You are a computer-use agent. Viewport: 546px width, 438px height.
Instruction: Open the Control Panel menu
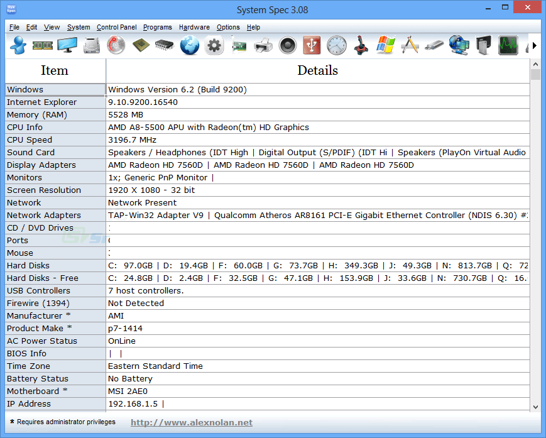point(116,27)
